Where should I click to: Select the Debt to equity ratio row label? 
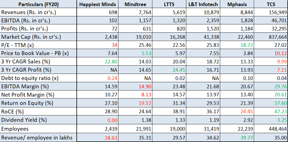30,78
